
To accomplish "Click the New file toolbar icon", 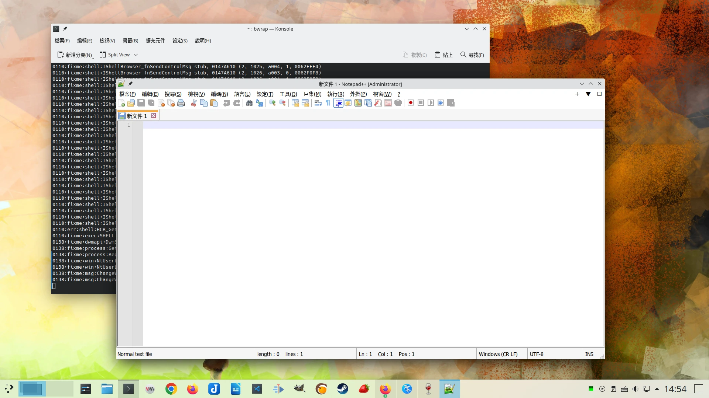I will tap(121, 103).
